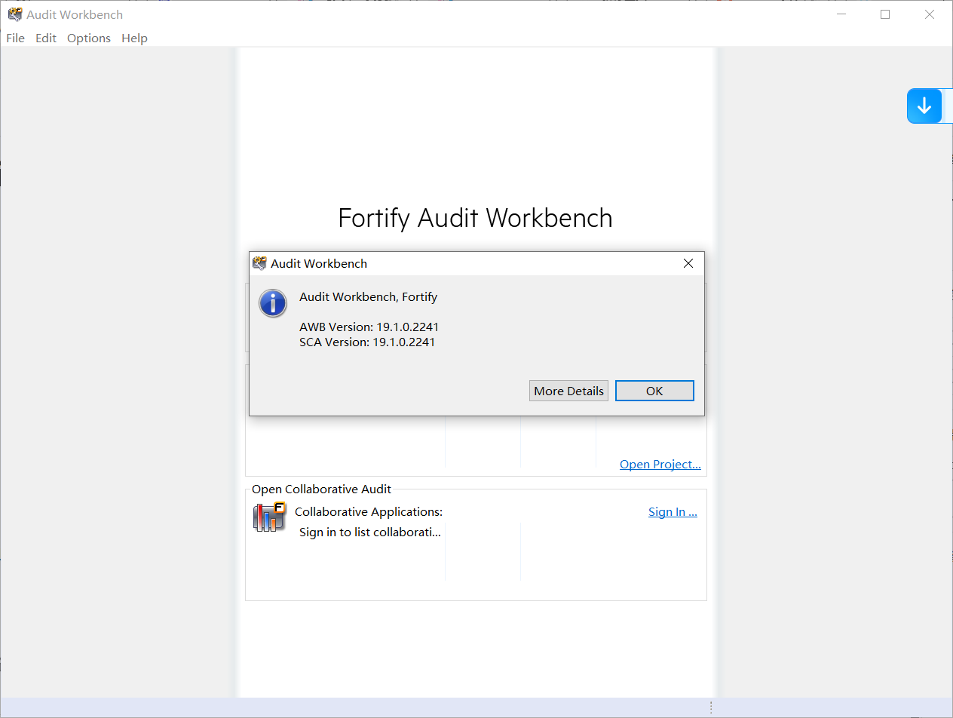Close the Audit Workbench main window
The height and width of the screenshot is (718, 953).
click(x=930, y=14)
